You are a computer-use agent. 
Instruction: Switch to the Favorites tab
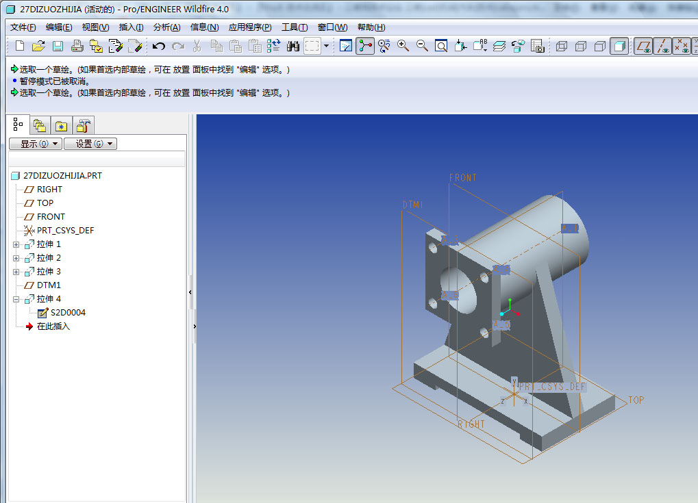[61, 126]
